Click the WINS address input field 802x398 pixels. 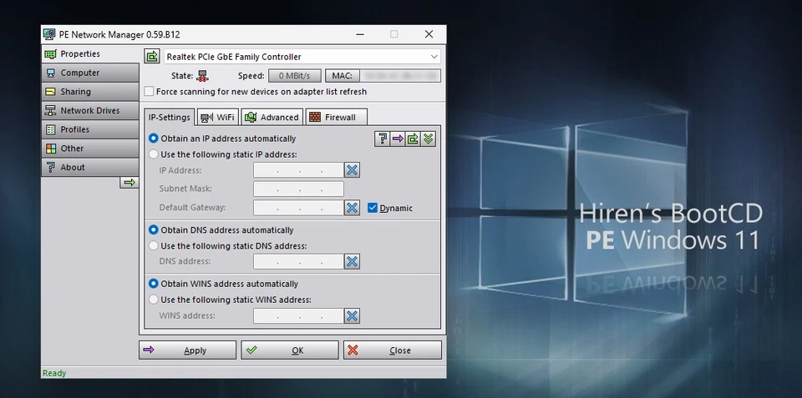coord(299,315)
